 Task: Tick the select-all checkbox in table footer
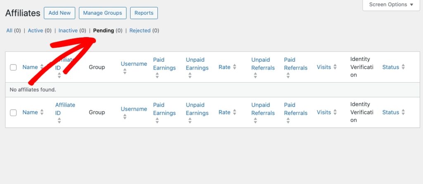coord(13,113)
